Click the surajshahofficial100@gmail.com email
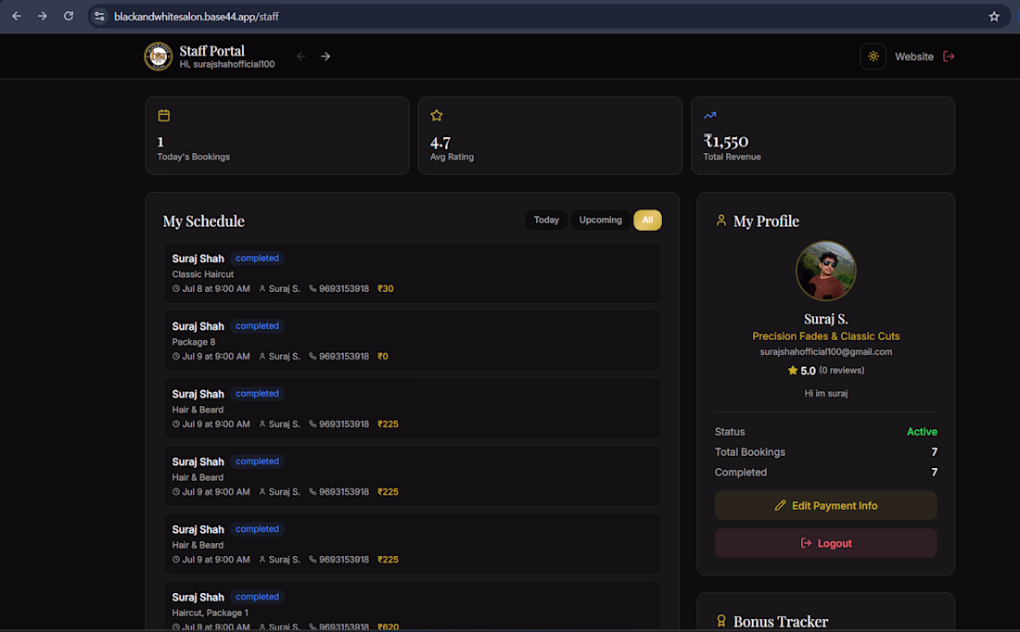Viewport: 1020px width, 632px height. 825,352
